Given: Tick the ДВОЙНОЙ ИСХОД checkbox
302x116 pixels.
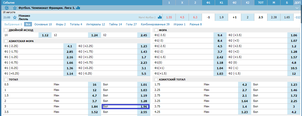Looking at the screenshot, I should (6, 30).
